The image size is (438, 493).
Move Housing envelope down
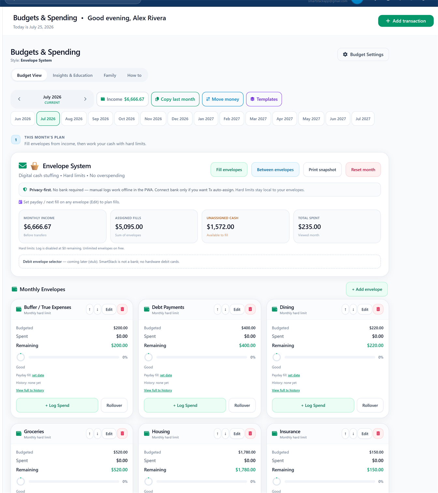225,433
